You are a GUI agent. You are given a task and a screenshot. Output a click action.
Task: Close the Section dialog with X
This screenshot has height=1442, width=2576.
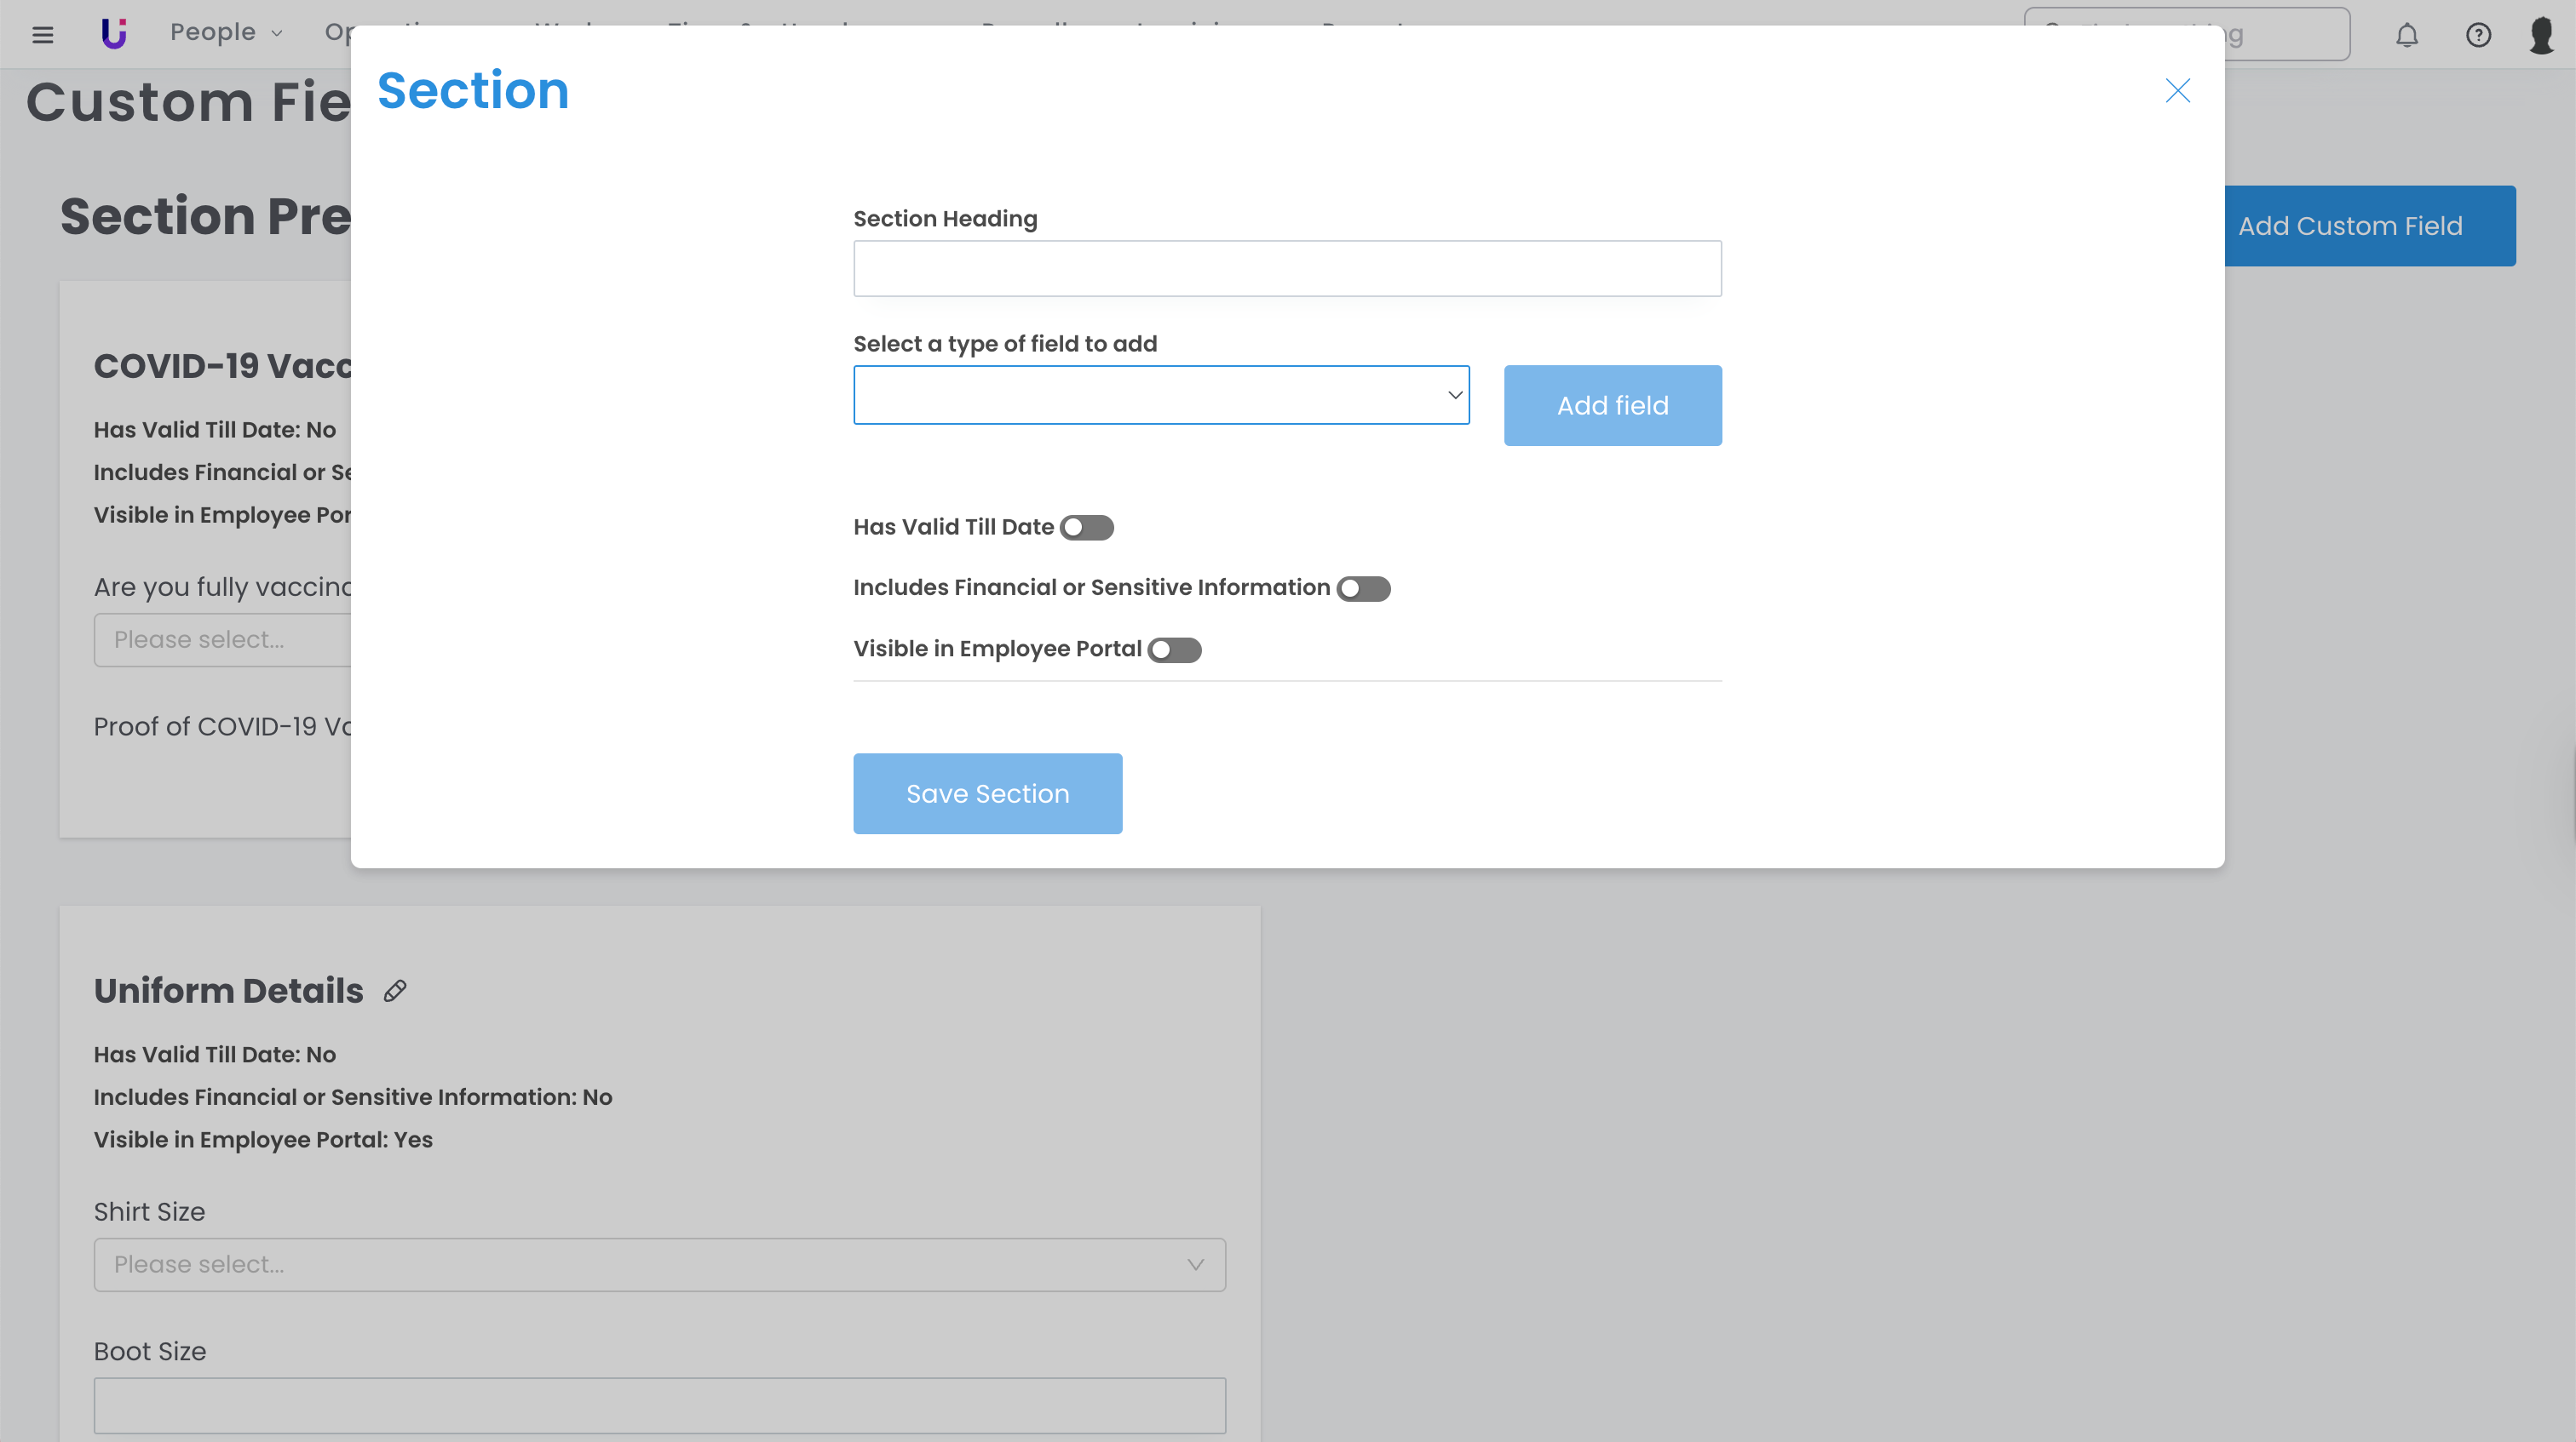2177,91
